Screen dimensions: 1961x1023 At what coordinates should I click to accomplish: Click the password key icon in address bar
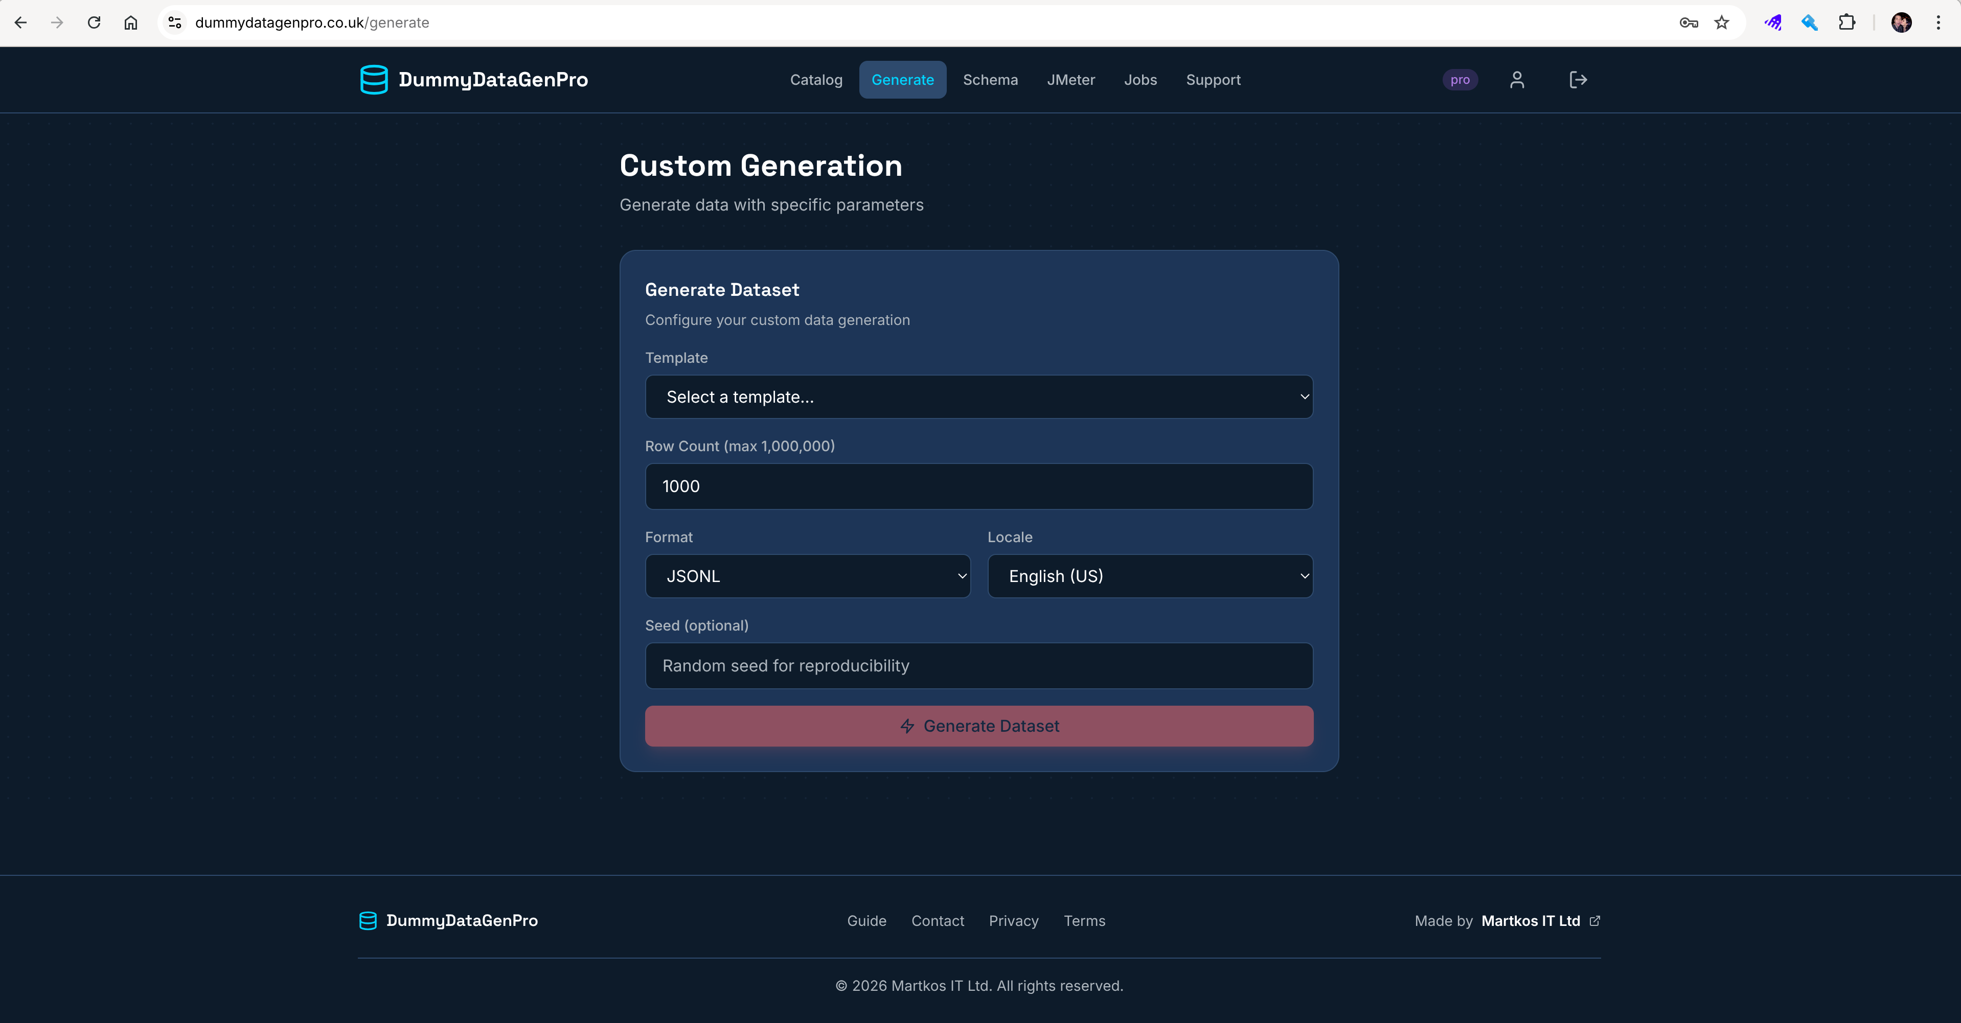(x=1688, y=22)
